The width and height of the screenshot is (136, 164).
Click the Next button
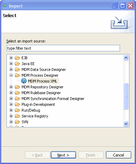point(63,155)
